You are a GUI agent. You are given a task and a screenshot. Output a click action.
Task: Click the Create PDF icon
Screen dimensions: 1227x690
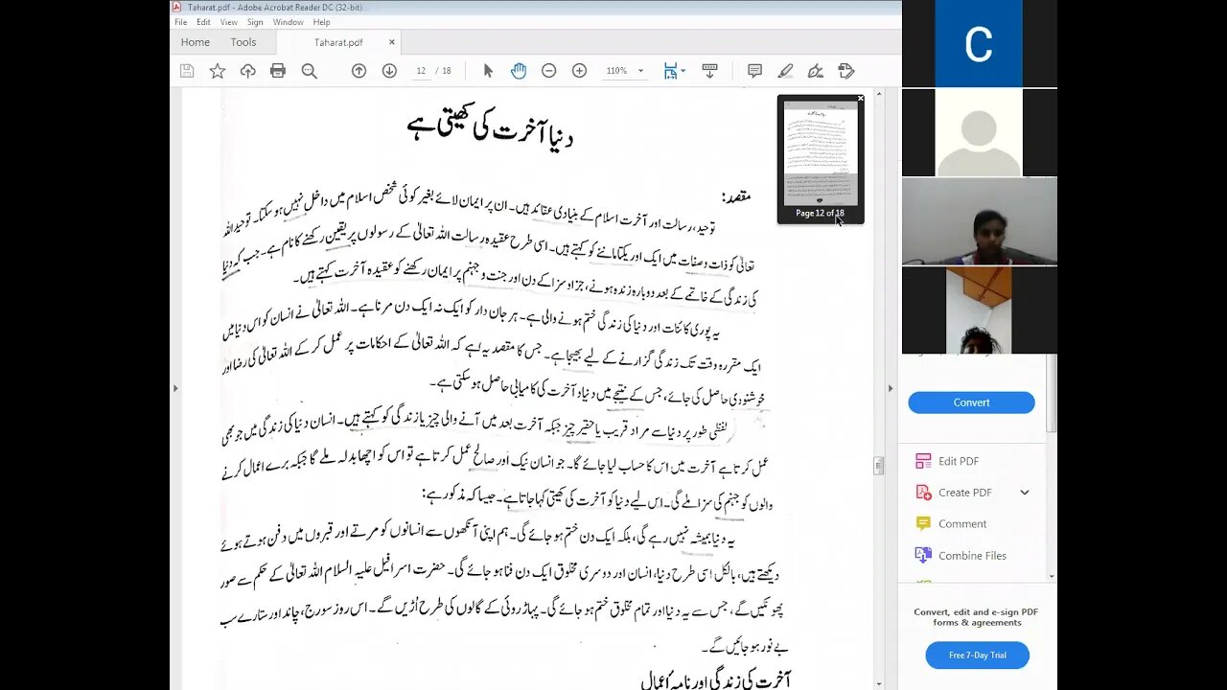923,493
